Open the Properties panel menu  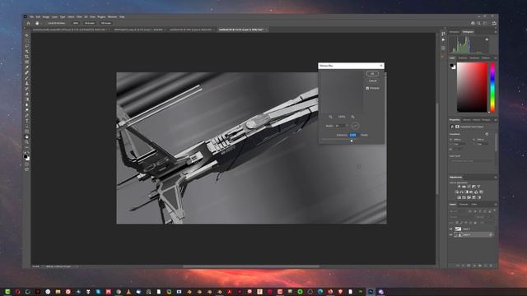point(496,120)
